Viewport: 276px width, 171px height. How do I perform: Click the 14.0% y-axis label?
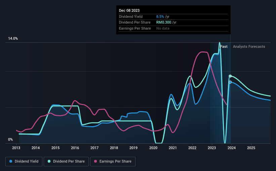point(13,39)
